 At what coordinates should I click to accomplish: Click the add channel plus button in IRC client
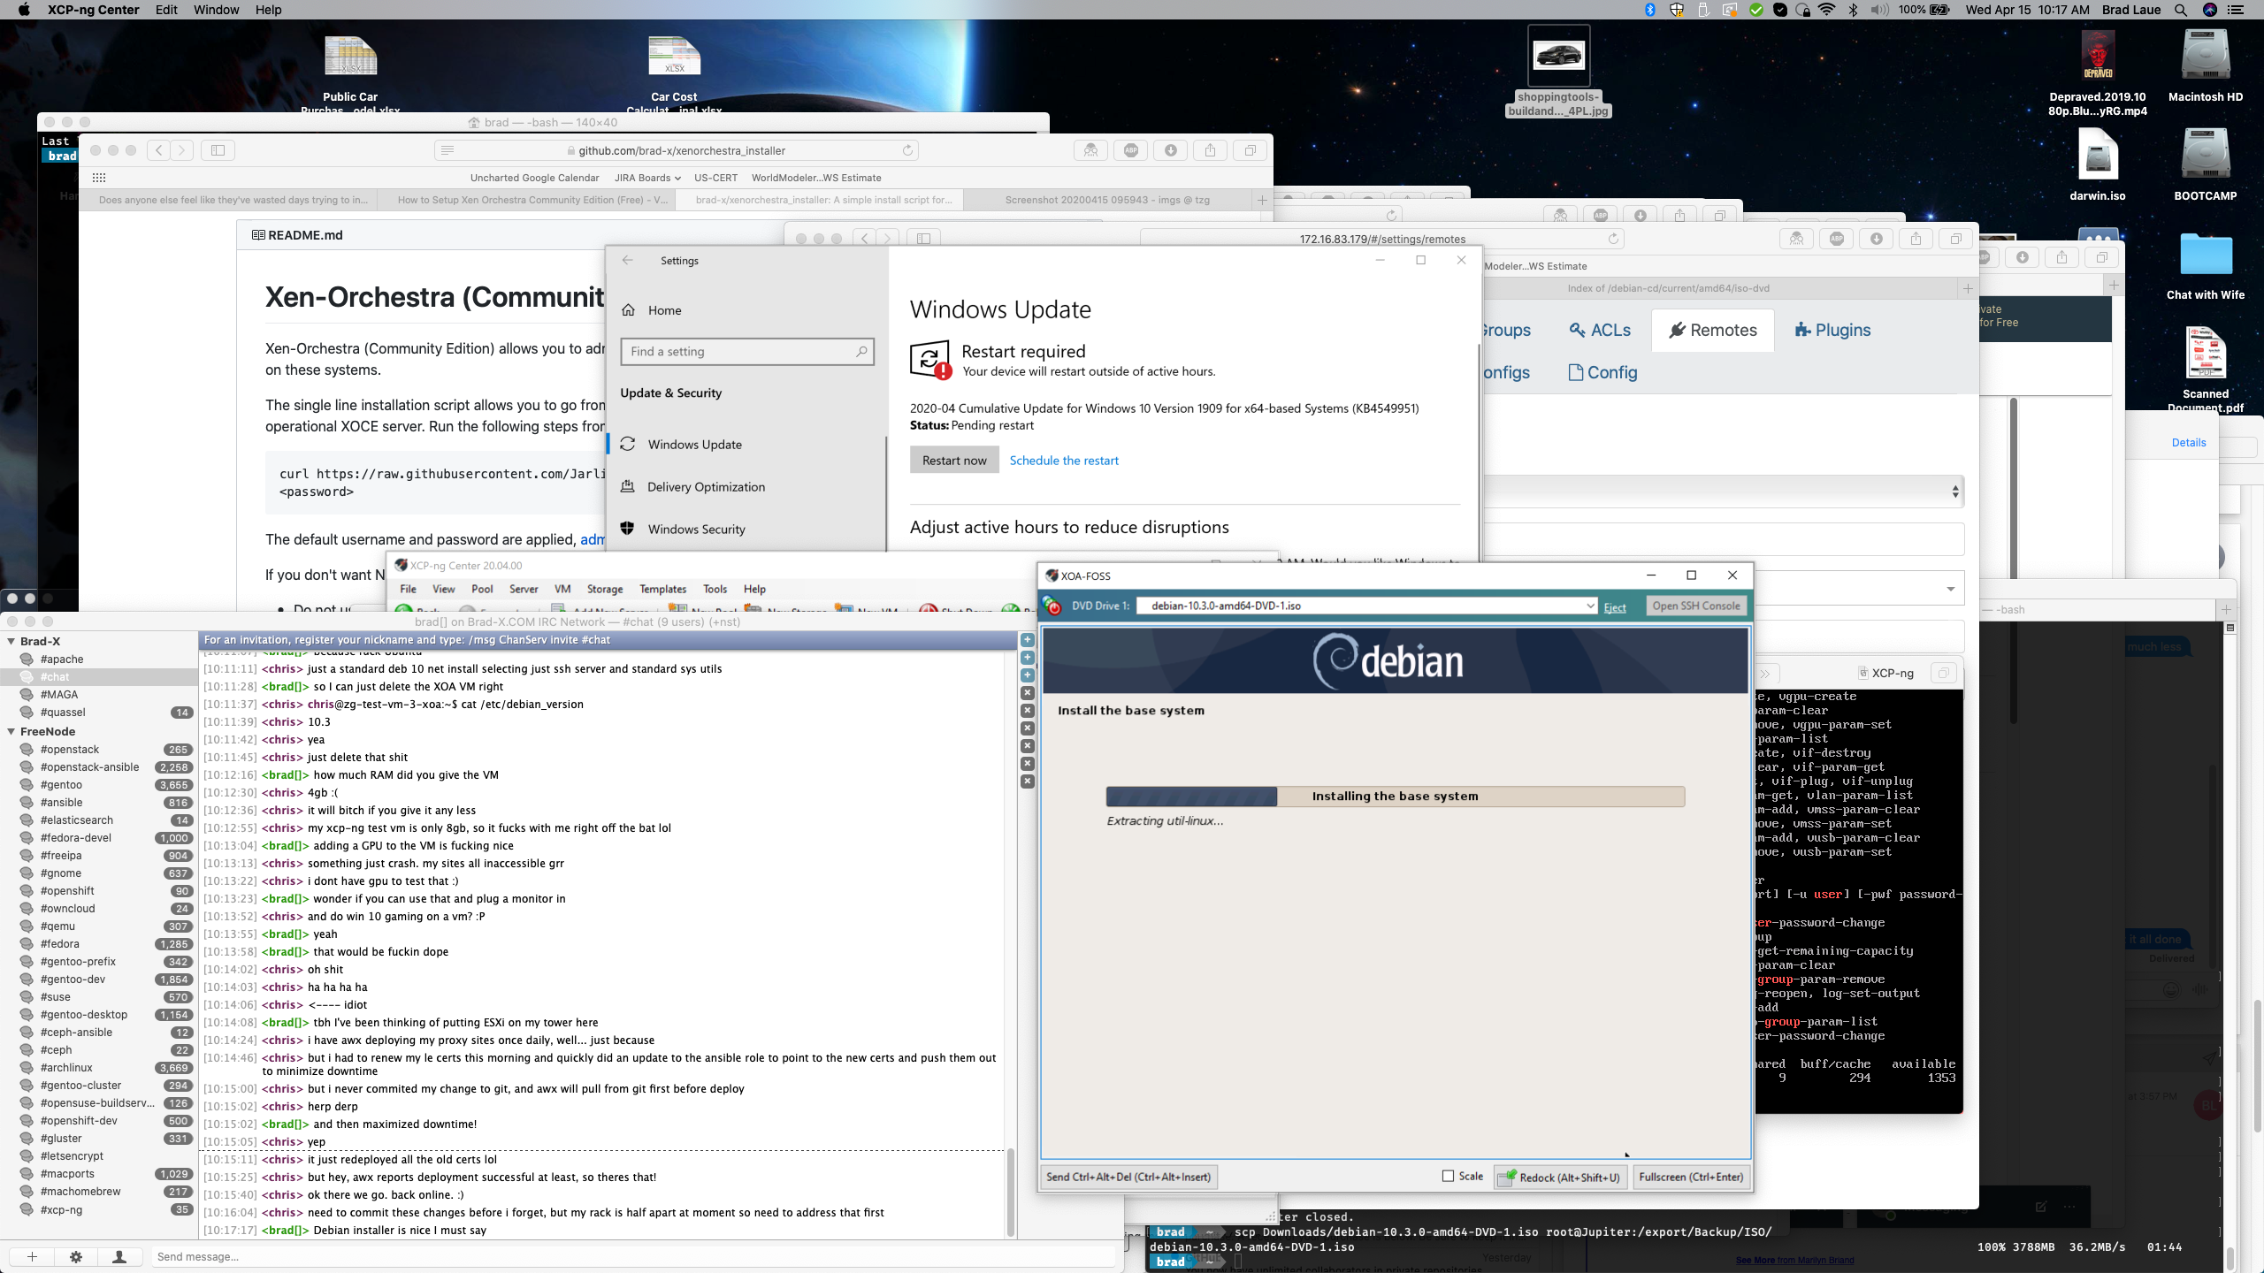32,1256
